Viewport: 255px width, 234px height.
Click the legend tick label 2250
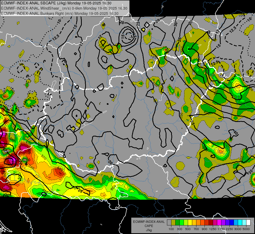click(x=229, y=229)
